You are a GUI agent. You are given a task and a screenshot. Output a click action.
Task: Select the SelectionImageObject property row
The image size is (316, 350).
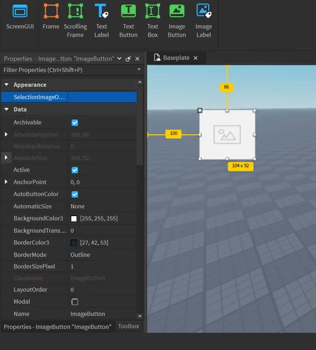pyautogui.click(x=69, y=97)
